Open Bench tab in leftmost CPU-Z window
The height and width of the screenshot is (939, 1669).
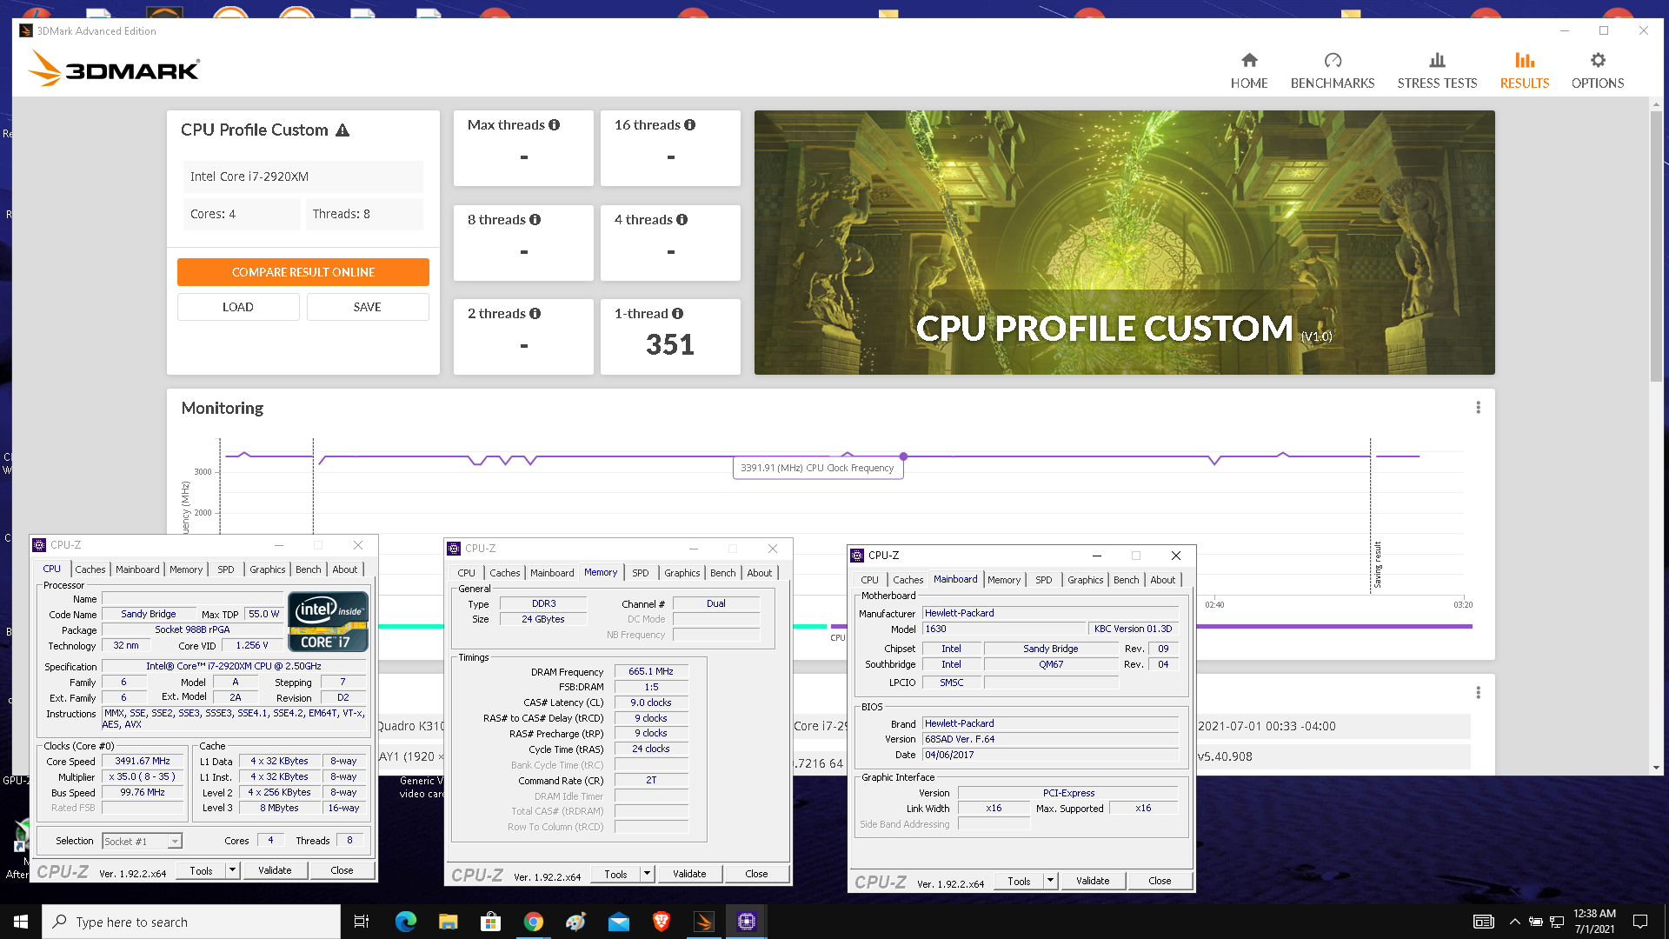(x=309, y=569)
